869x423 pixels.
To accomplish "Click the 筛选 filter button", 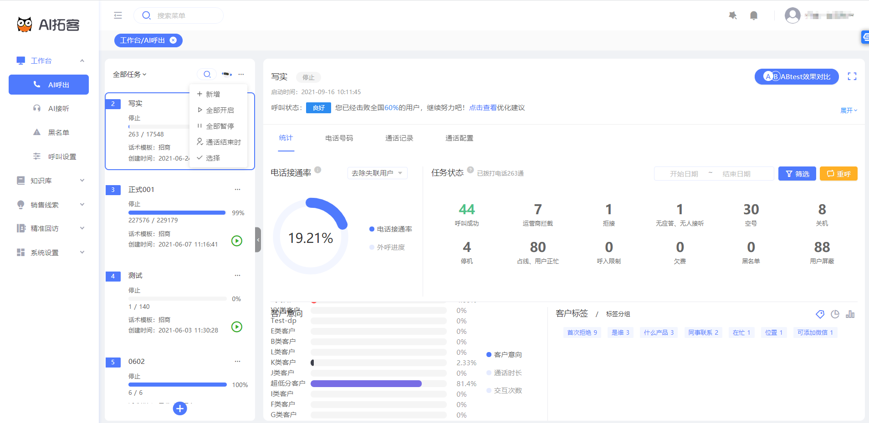I will (797, 174).
